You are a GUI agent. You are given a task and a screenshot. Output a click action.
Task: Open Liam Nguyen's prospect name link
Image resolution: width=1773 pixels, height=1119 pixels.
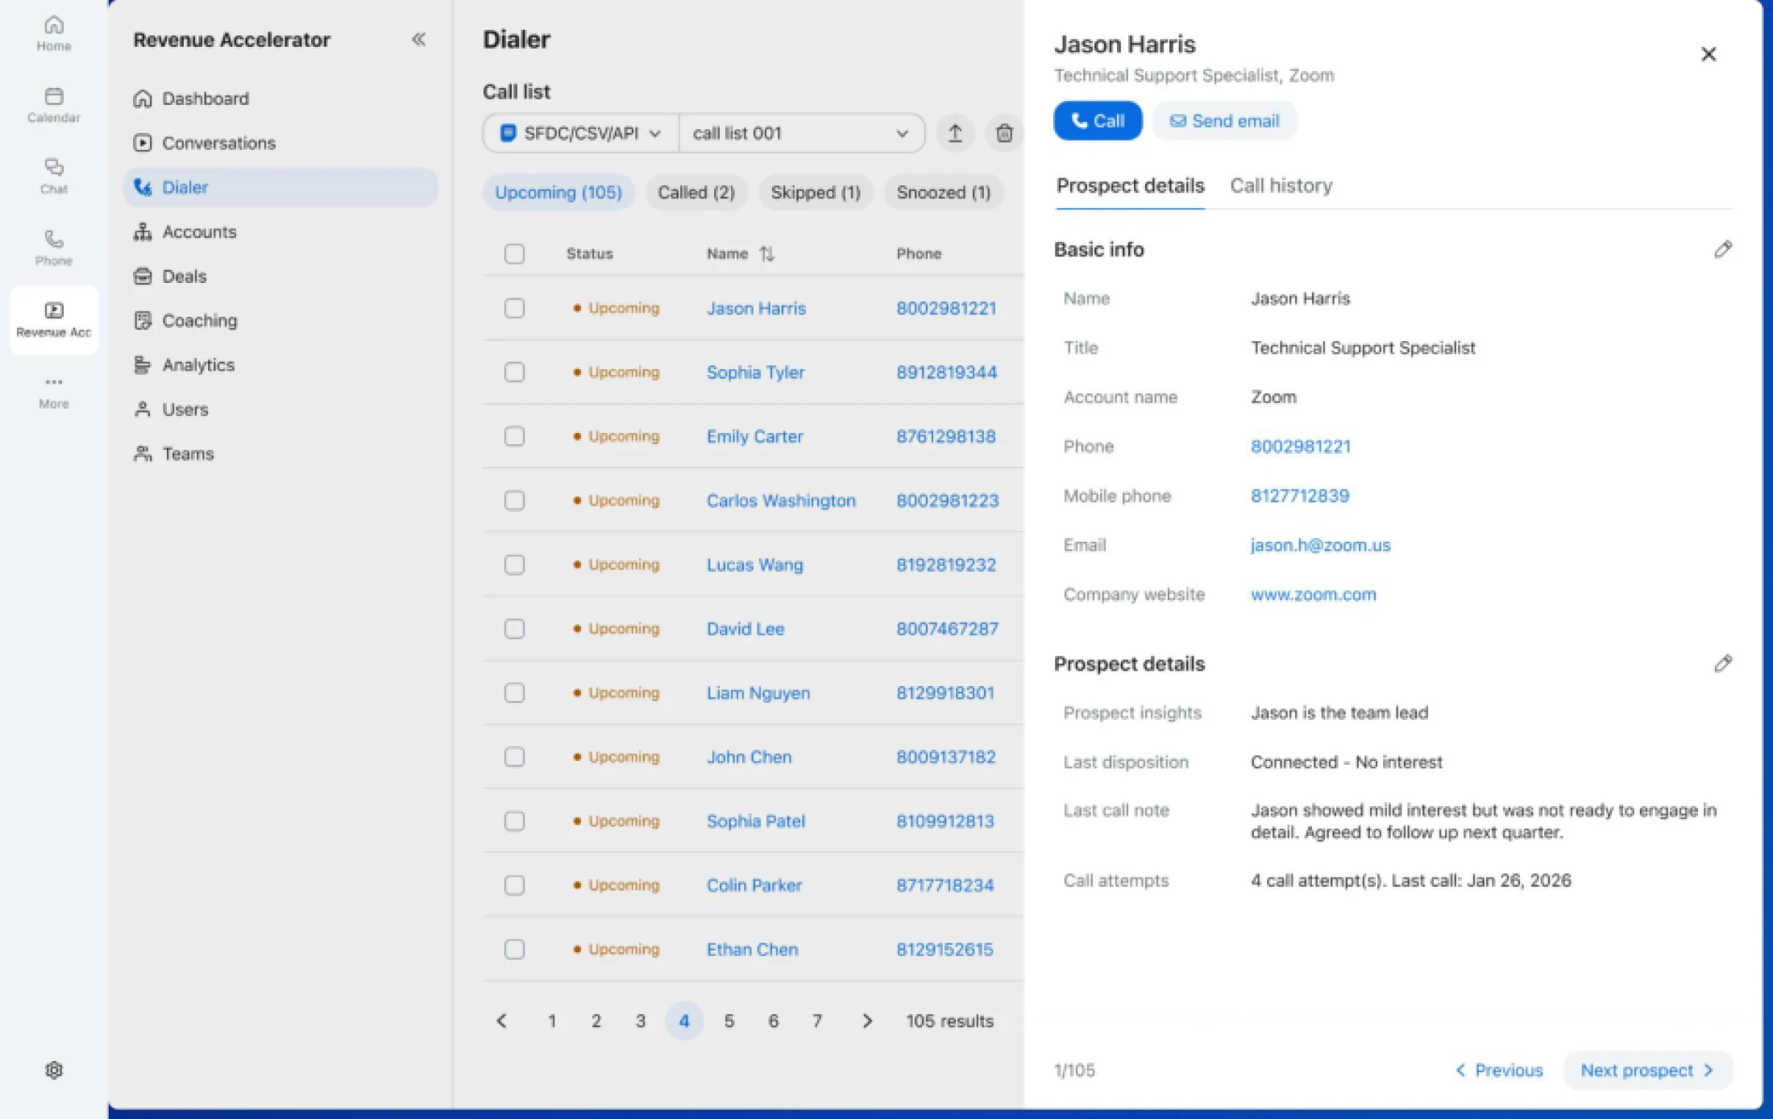pos(758,693)
